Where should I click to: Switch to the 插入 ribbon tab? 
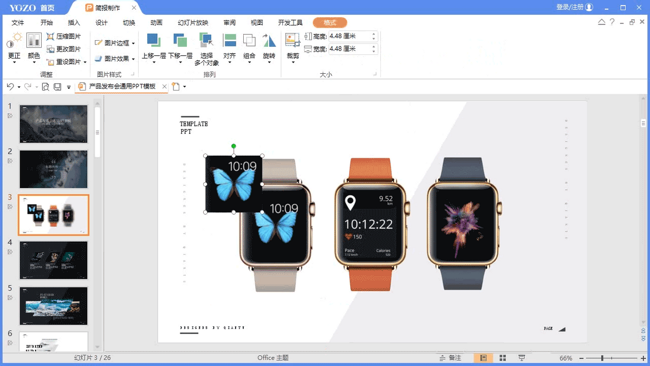[x=74, y=23]
